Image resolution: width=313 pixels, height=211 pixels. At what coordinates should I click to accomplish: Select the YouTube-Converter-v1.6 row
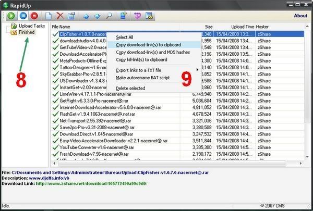point(178,147)
